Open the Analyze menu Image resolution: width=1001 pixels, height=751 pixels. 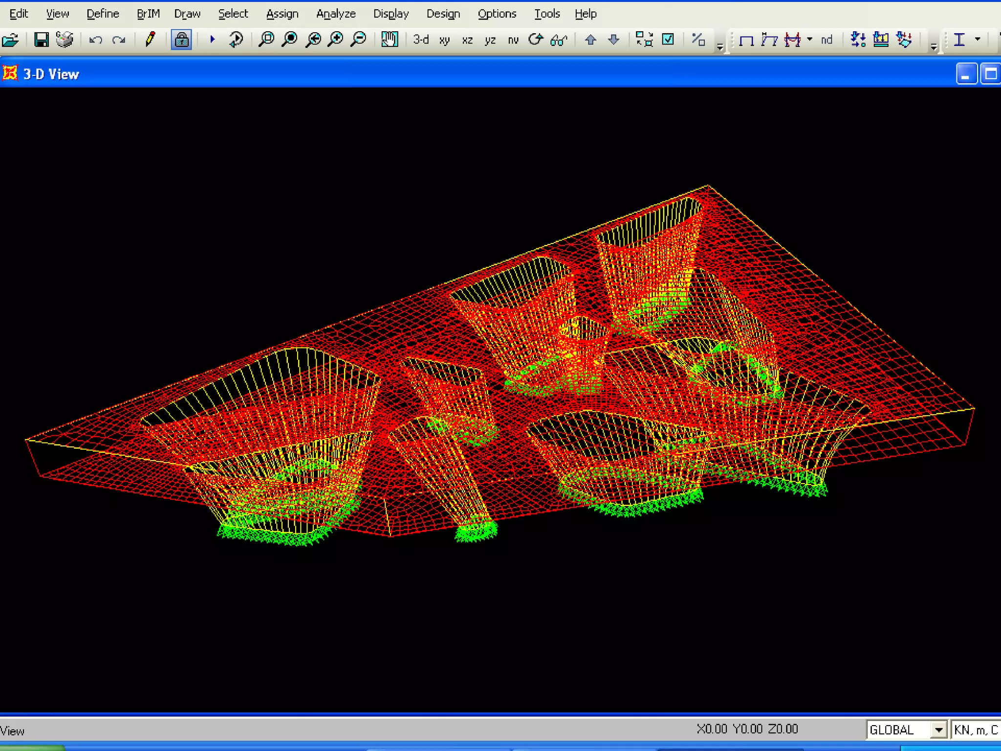[x=336, y=14]
